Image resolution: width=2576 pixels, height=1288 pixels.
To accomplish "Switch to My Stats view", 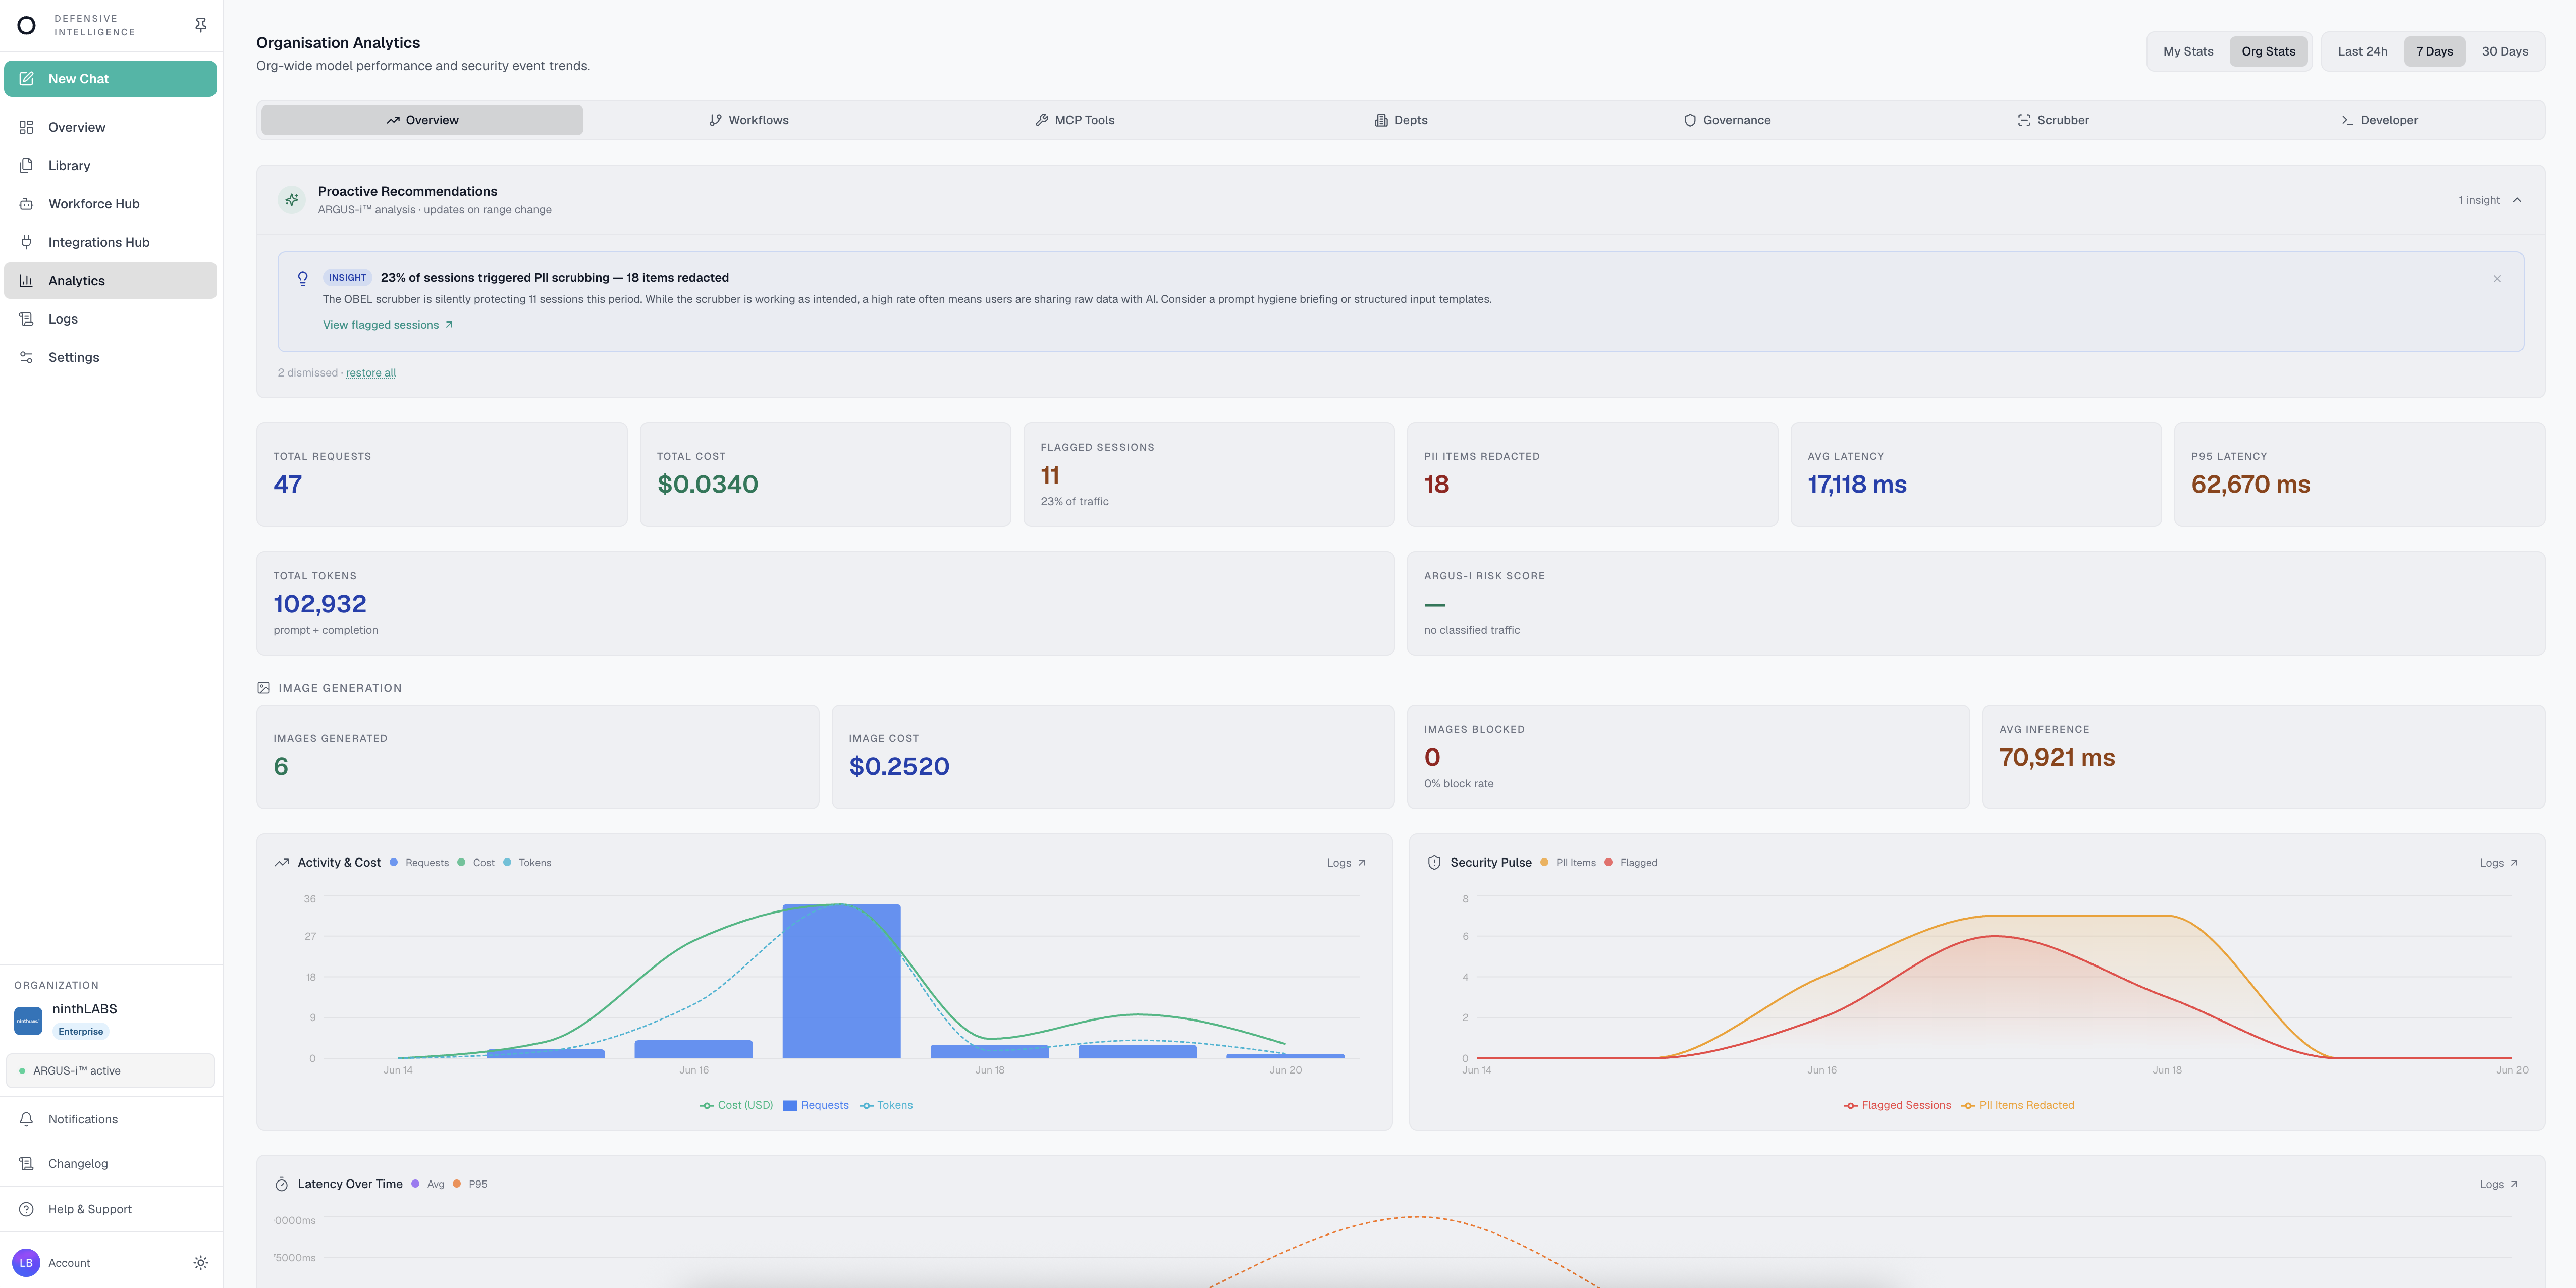I will point(2188,51).
